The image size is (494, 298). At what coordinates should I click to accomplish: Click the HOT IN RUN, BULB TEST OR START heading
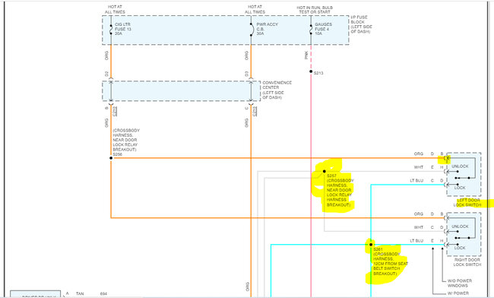coord(315,10)
